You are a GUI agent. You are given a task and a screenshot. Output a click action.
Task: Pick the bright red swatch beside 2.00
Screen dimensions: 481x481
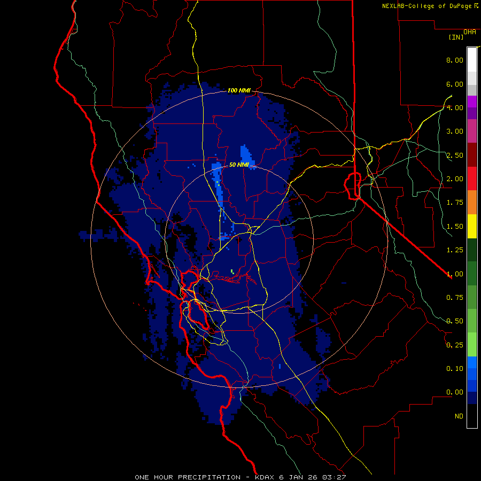(x=472, y=179)
